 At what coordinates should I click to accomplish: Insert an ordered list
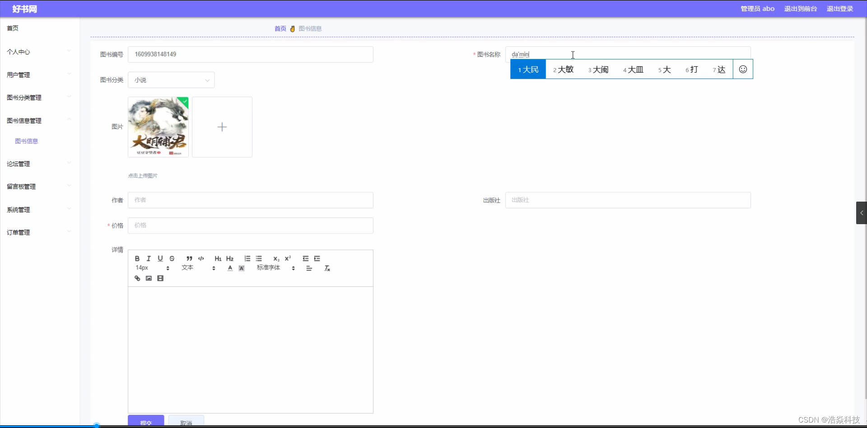click(247, 258)
